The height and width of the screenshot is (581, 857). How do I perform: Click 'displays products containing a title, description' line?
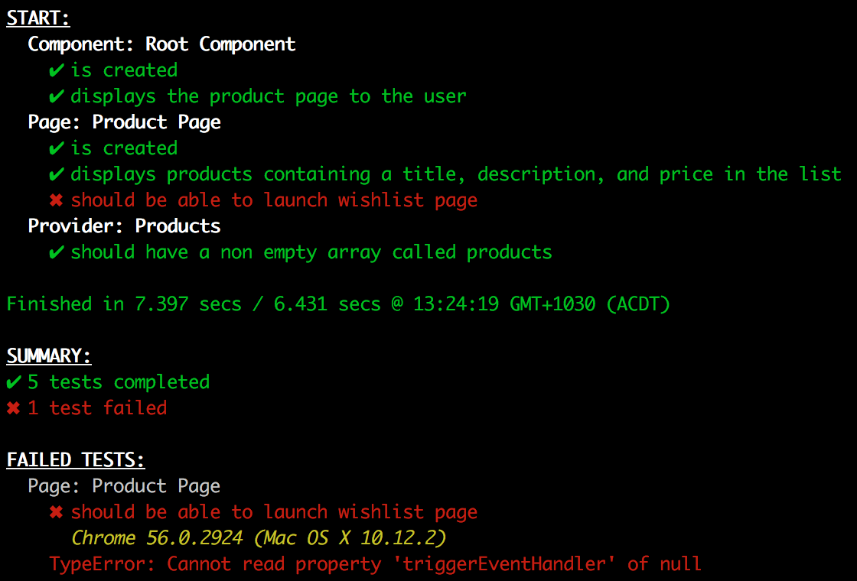click(456, 175)
